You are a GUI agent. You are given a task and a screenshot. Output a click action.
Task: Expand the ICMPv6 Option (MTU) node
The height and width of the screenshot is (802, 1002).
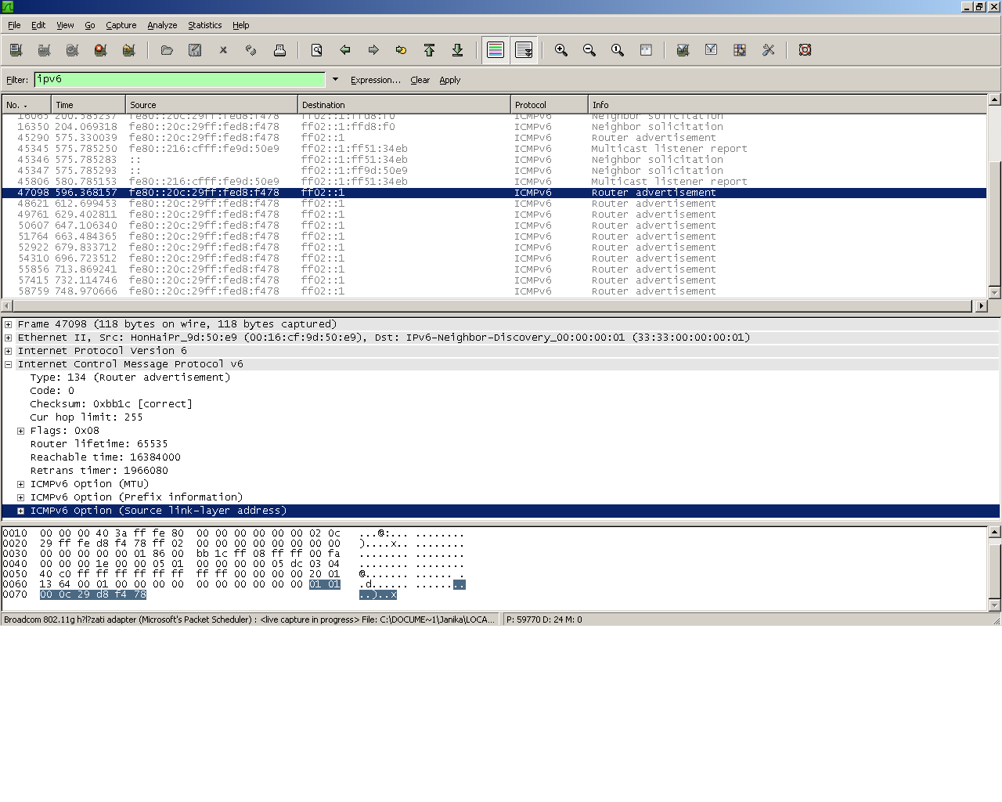tap(20, 484)
